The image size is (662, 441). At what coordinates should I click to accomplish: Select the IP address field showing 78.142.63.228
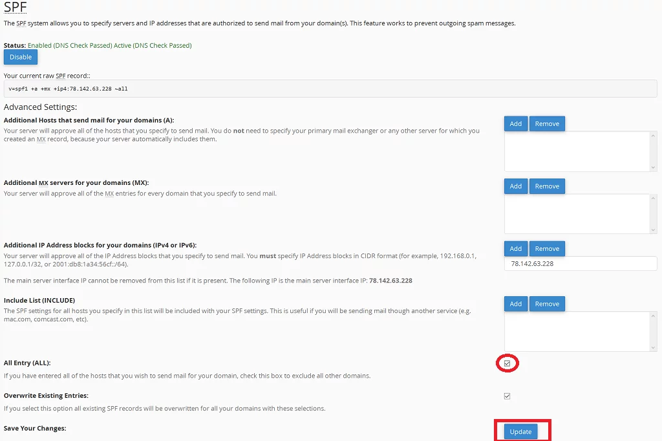tap(580, 263)
